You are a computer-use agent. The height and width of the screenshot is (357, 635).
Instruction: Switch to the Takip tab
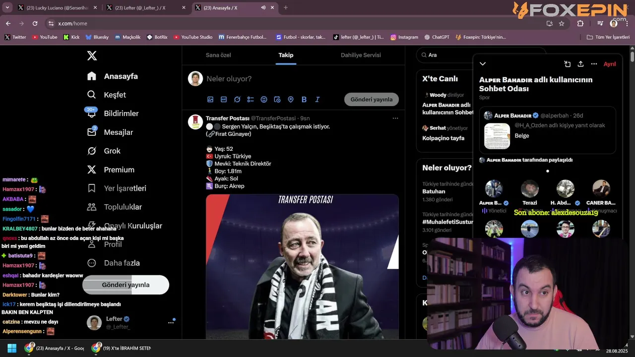pos(286,55)
